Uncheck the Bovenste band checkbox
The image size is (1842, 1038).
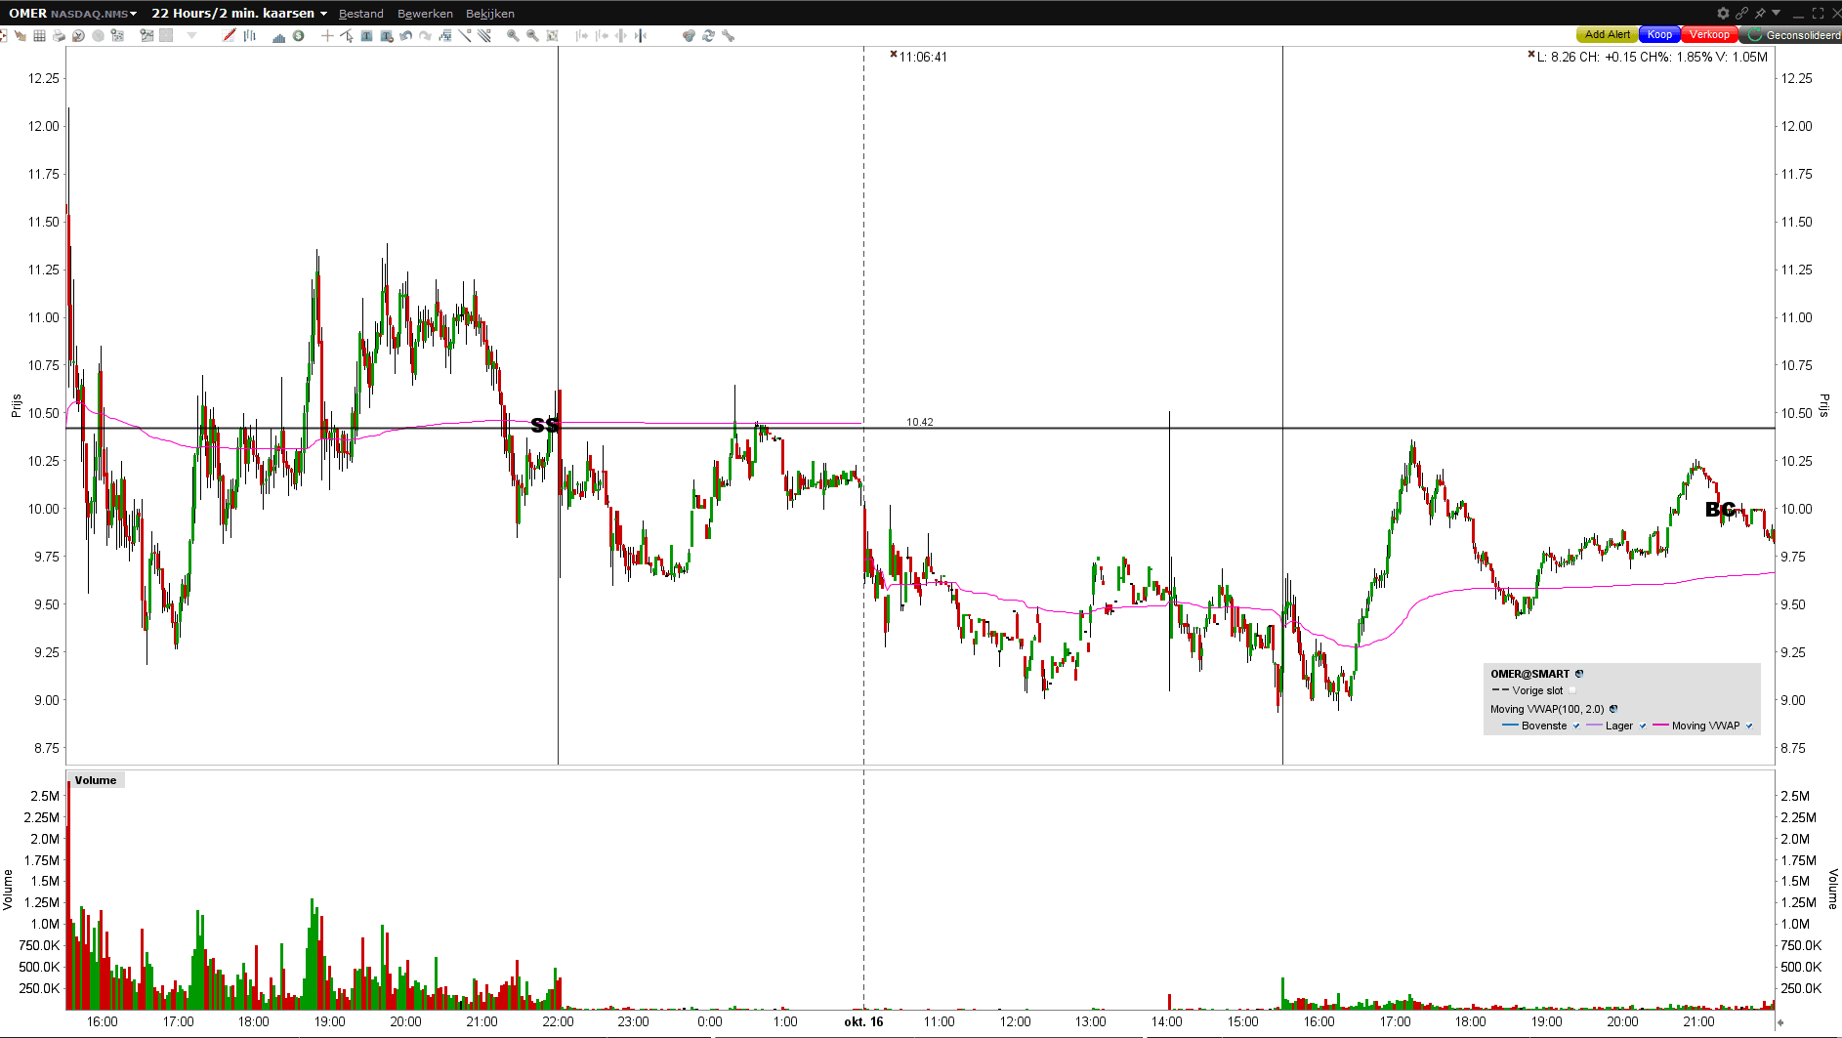1576,726
